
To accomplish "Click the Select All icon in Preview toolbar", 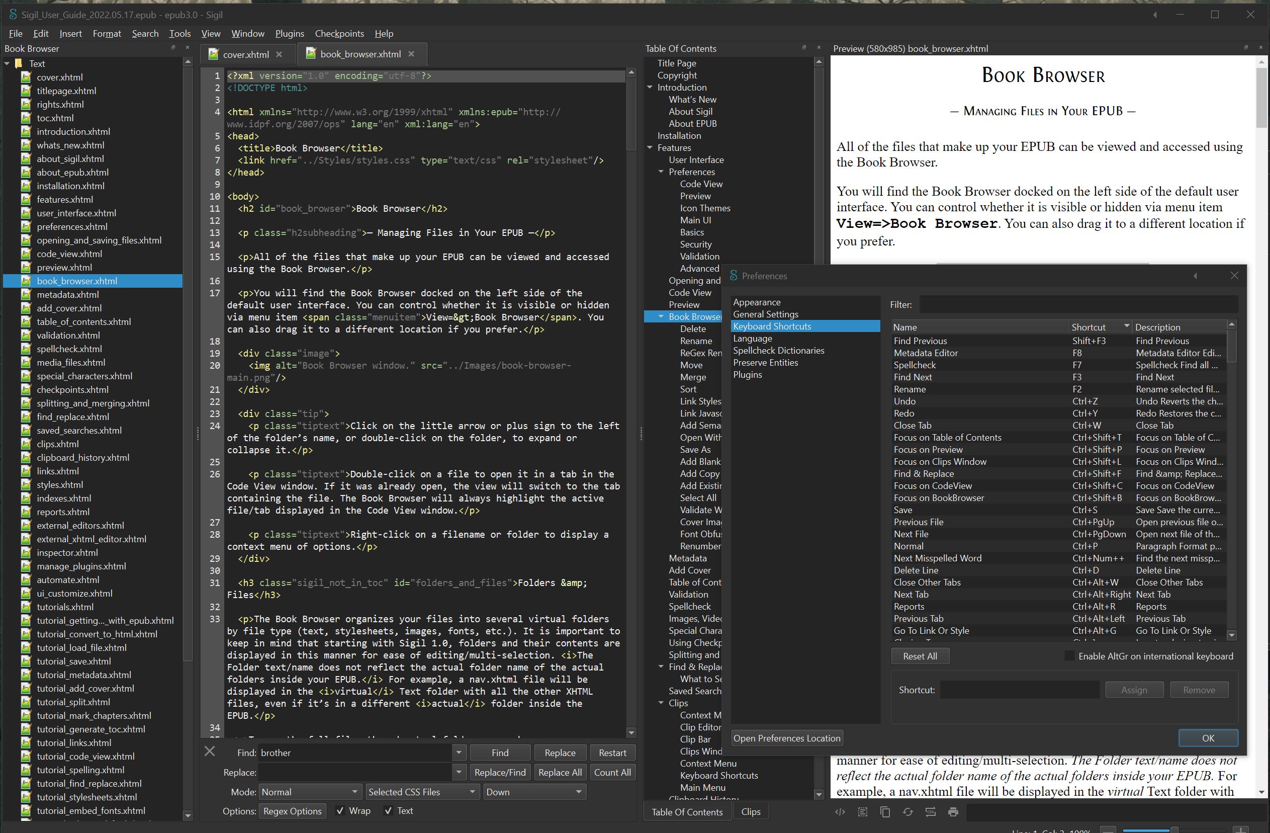I will (862, 812).
